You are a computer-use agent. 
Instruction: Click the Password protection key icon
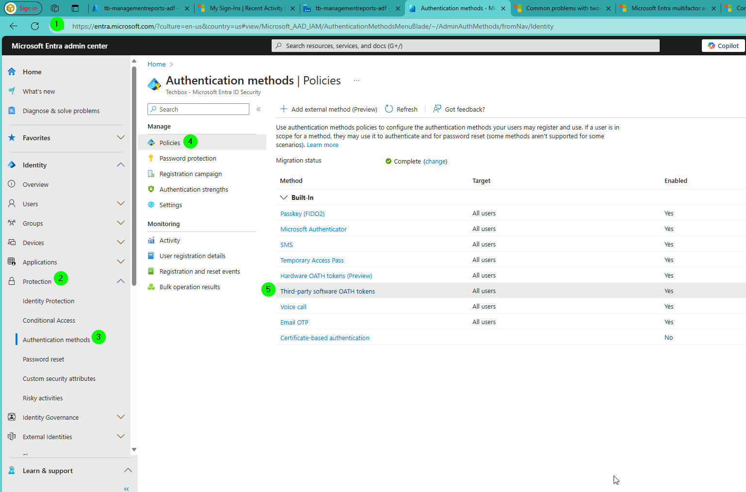(151, 158)
